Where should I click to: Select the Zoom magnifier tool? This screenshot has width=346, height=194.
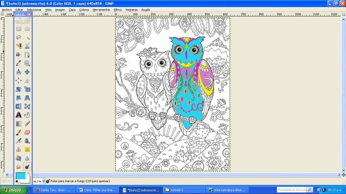pyautogui.click(x=27, y=64)
